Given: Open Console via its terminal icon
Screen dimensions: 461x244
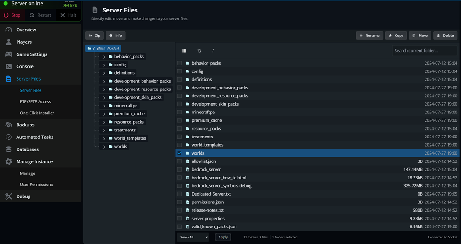Looking at the screenshot, I should pyautogui.click(x=9, y=66).
